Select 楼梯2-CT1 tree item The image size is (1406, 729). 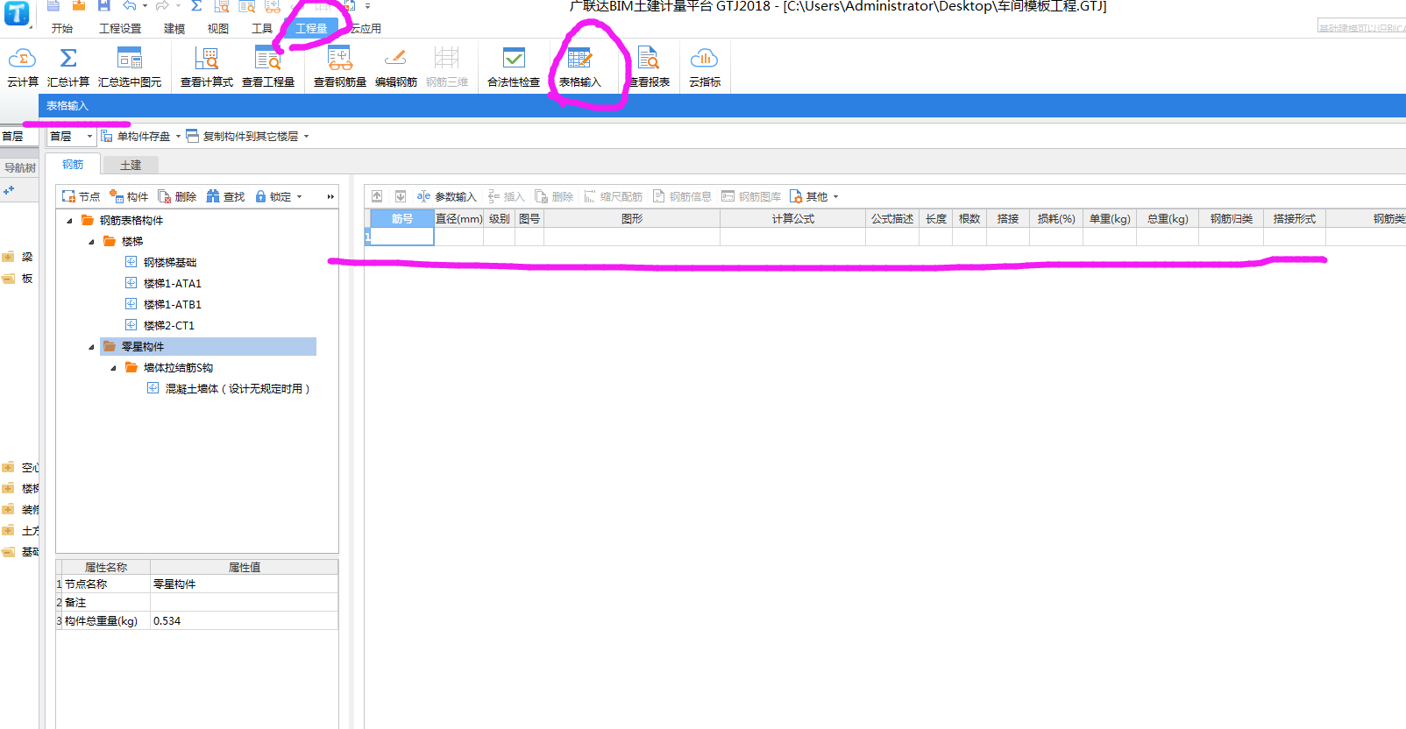pos(169,326)
